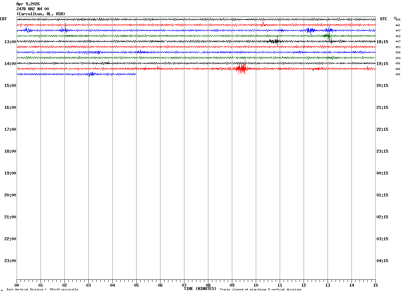The image size is (402, 294).
Task: Click the minute axis tick label 07
Action: [x=184, y=285]
